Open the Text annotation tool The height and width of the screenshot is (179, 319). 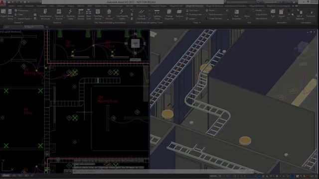coord(273,13)
